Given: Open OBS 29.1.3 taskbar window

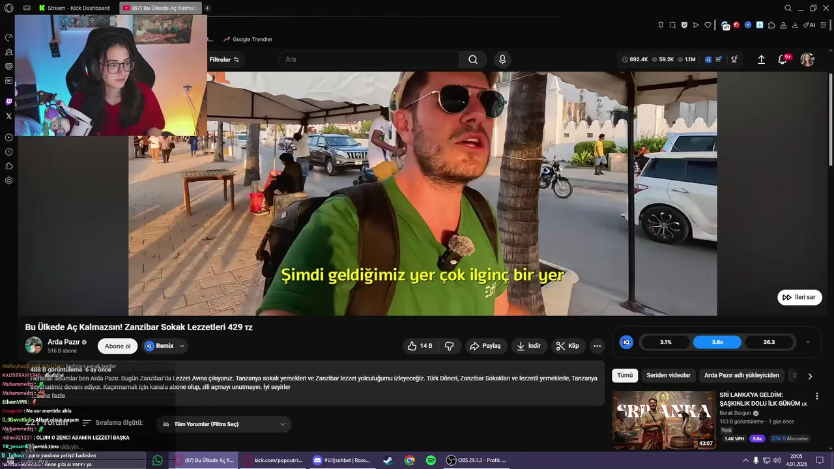Looking at the screenshot, I should coord(476,460).
